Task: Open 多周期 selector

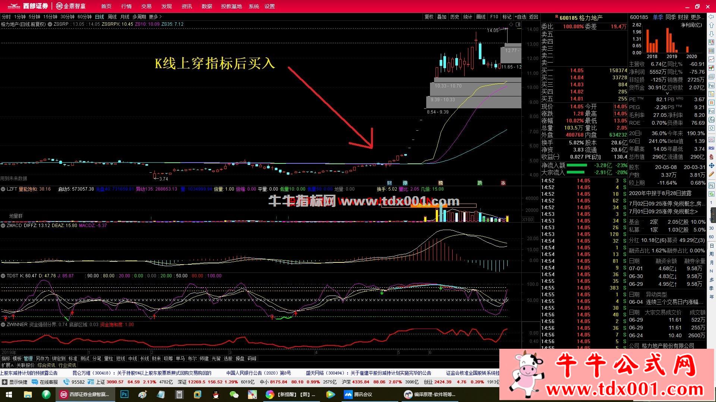Action: (x=139, y=17)
